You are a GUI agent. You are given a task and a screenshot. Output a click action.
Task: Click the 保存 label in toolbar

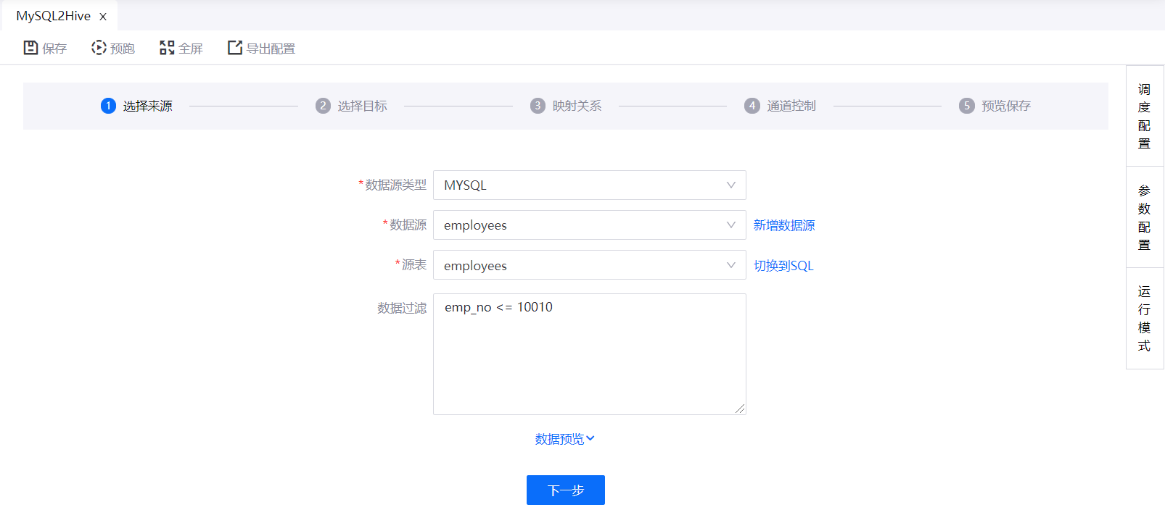pyautogui.click(x=54, y=49)
